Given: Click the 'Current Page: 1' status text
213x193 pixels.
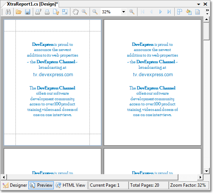Looking at the screenshot, I should pyautogui.click(x=105, y=185).
